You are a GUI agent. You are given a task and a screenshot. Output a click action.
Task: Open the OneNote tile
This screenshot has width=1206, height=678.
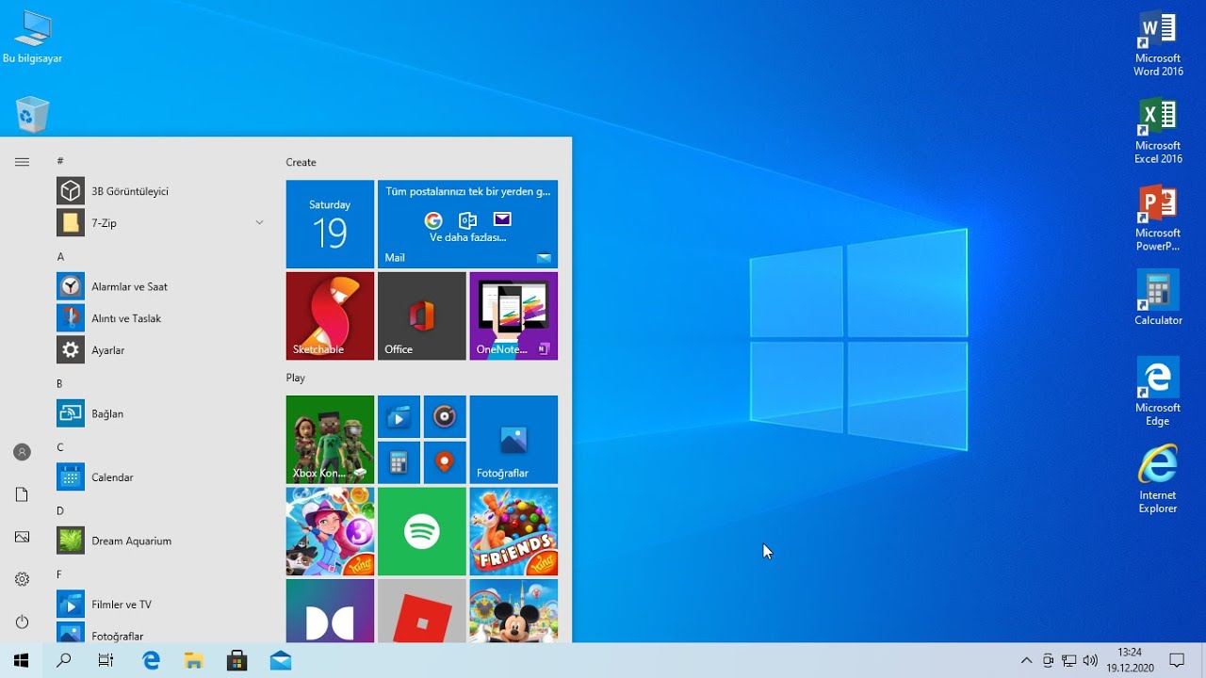tap(513, 316)
